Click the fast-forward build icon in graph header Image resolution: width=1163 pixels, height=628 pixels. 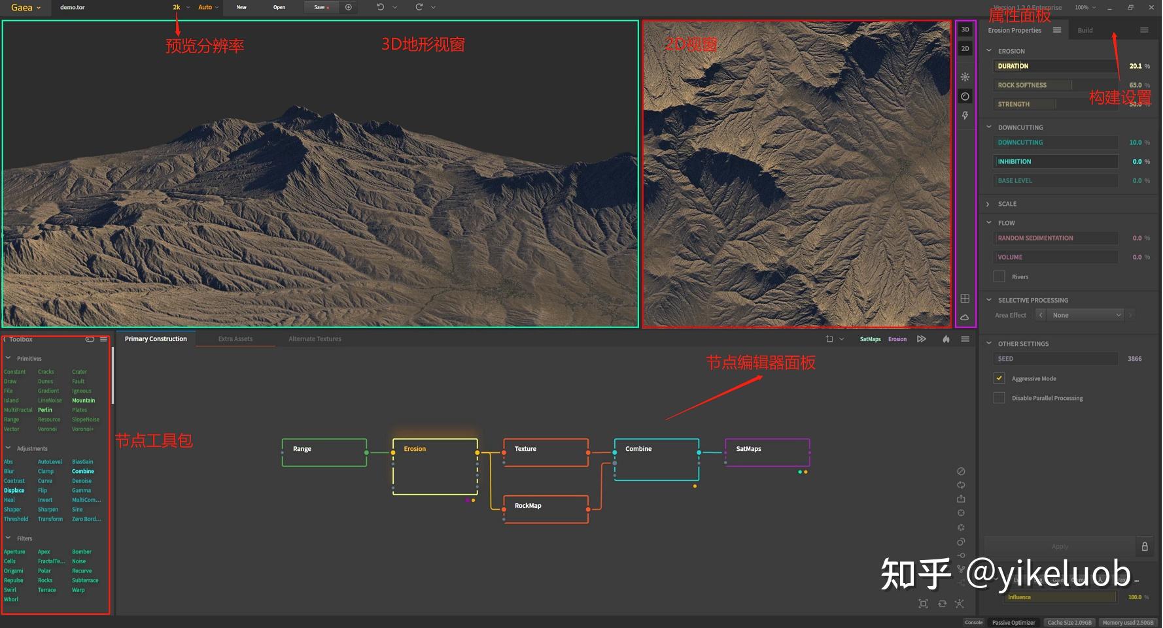pyautogui.click(x=922, y=339)
